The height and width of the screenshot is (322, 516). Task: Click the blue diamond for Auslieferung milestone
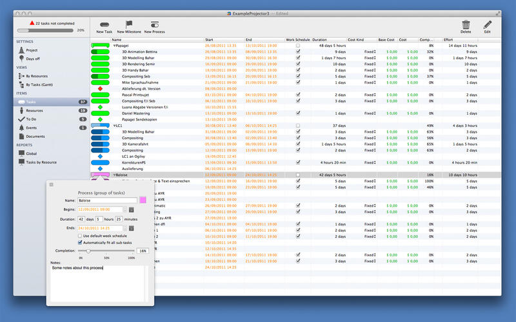(x=101, y=169)
